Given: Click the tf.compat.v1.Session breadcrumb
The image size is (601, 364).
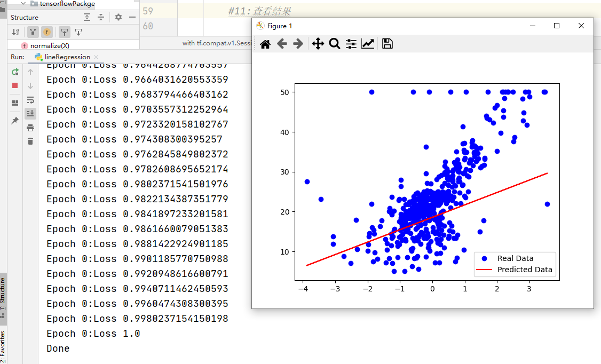Looking at the screenshot, I should (x=217, y=43).
